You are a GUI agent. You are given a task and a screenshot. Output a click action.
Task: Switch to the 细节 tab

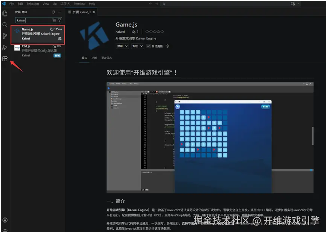pyautogui.click(x=84, y=58)
